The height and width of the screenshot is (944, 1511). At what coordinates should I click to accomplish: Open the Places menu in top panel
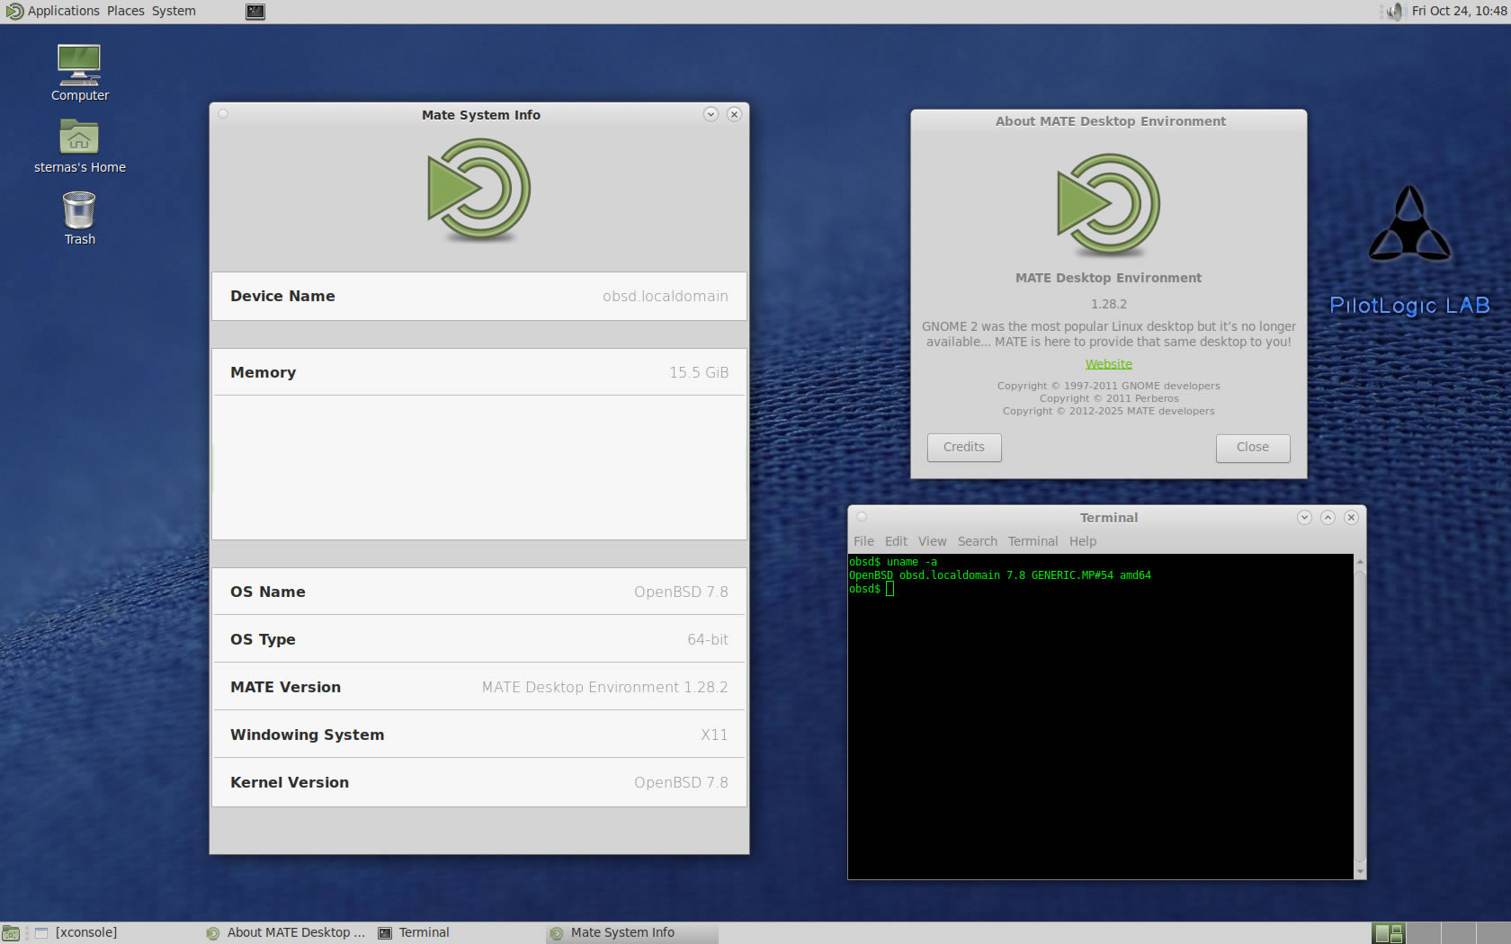125,11
